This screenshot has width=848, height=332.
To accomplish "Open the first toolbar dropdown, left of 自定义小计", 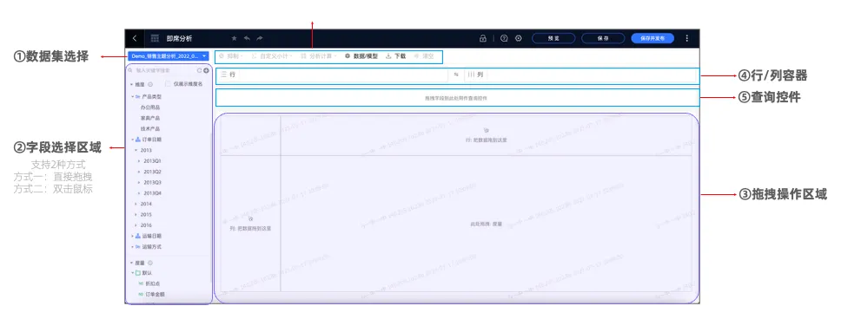I will click(x=230, y=56).
